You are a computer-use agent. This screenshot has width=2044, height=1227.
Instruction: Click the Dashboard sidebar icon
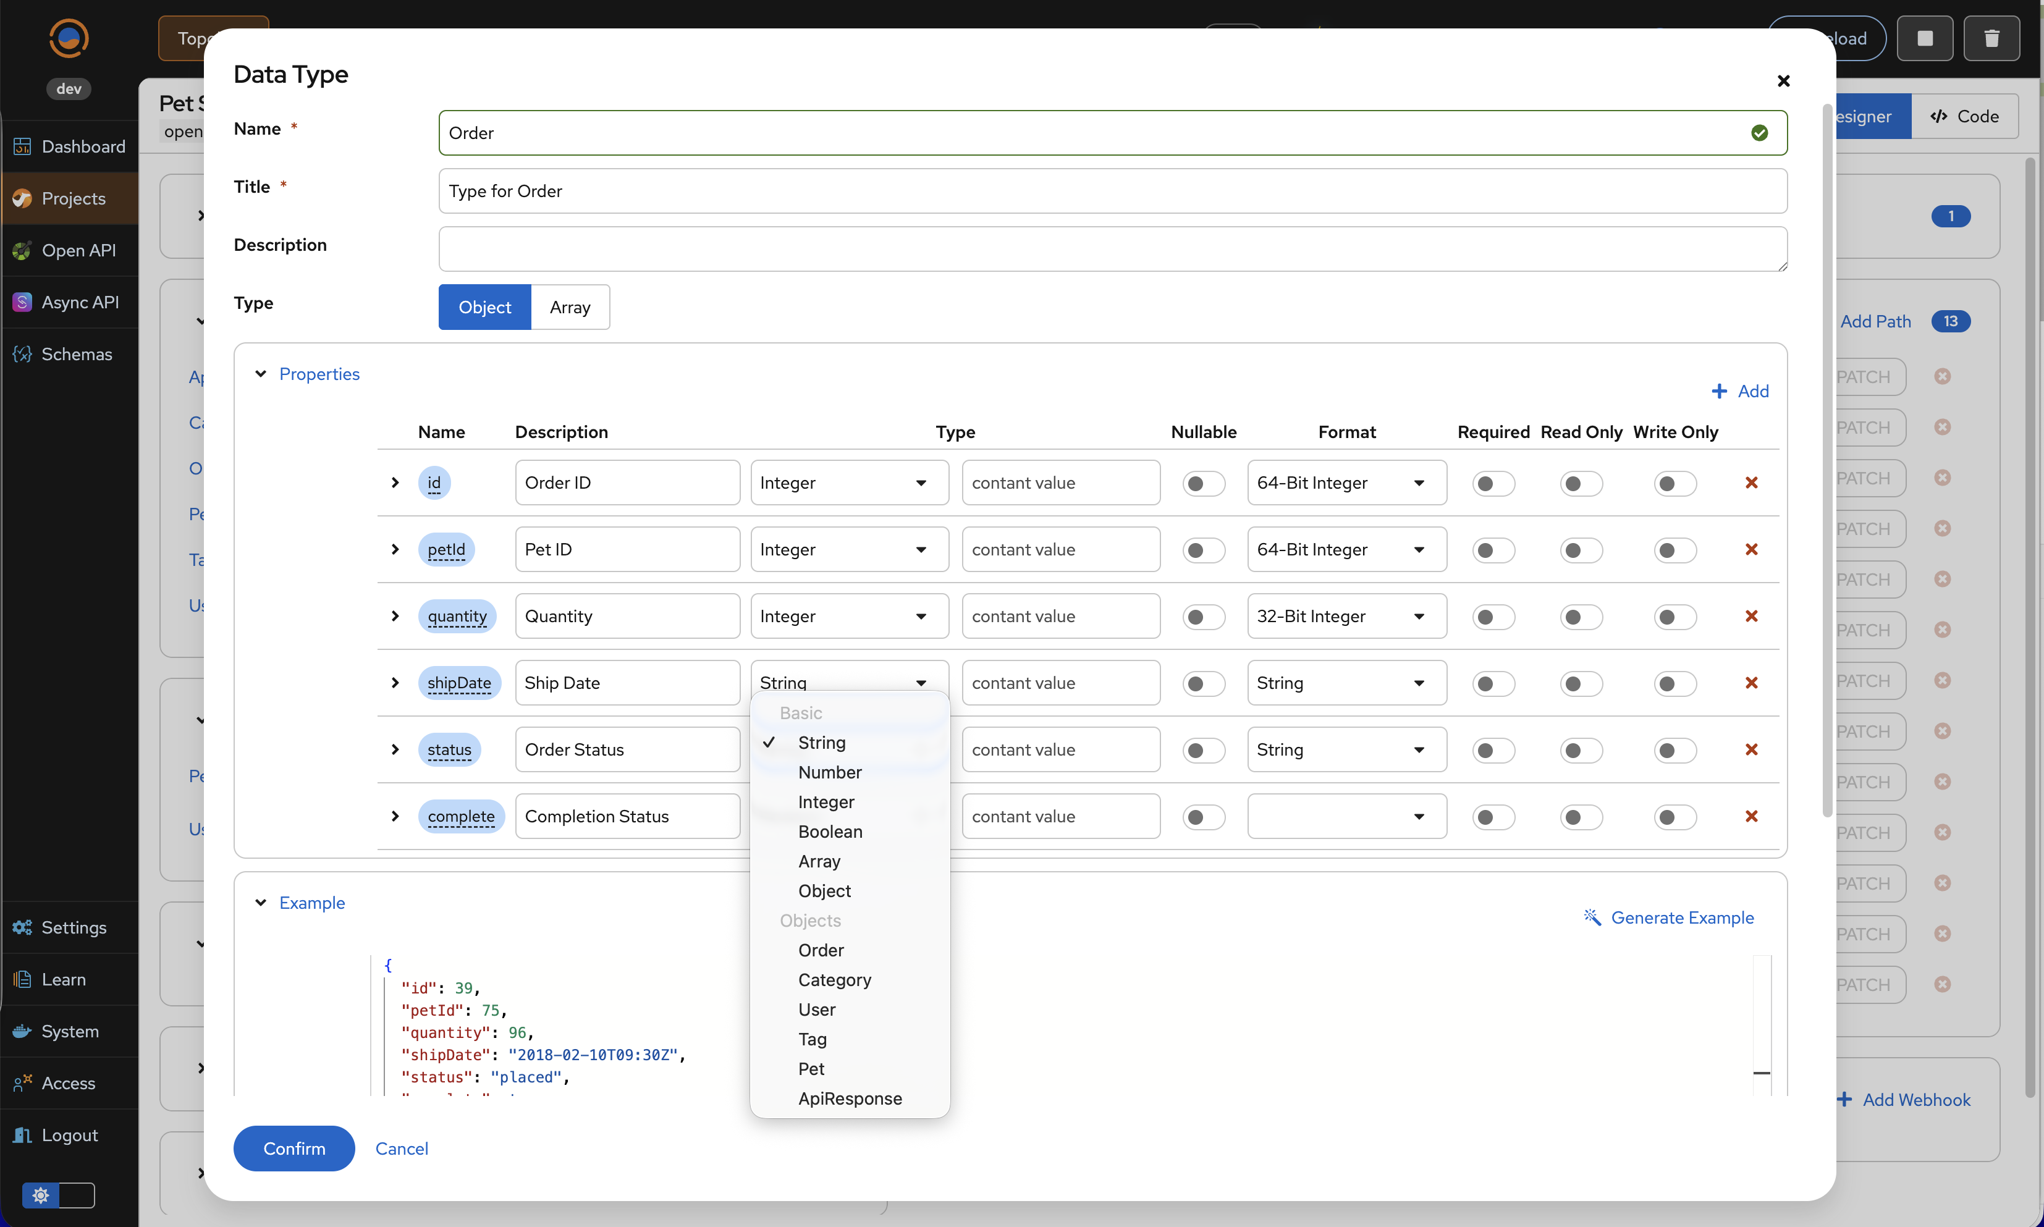[22, 147]
